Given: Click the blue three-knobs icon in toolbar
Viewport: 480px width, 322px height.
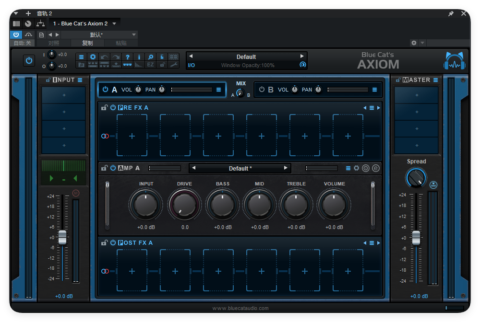Looking at the screenshot, I should tap(127, 65).
